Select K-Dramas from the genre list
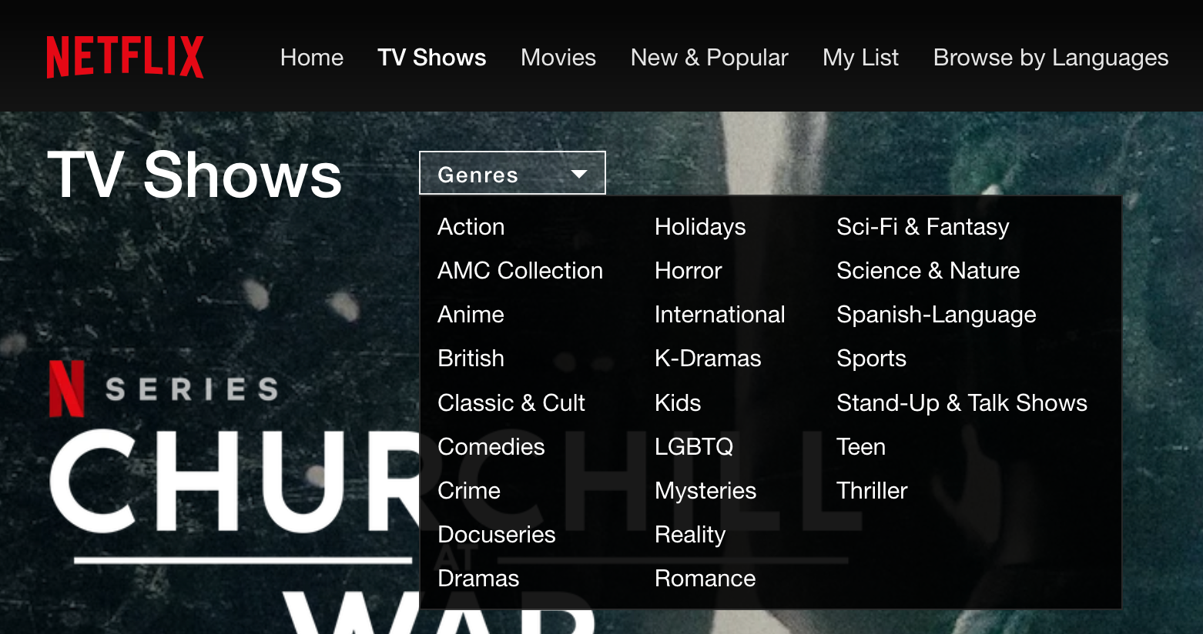This screenshot has height=634, width=1203. click(707, 358)
